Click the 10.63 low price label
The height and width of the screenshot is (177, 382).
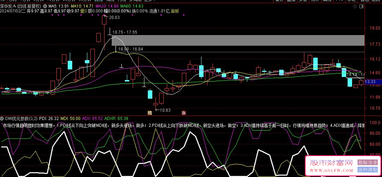165,110
